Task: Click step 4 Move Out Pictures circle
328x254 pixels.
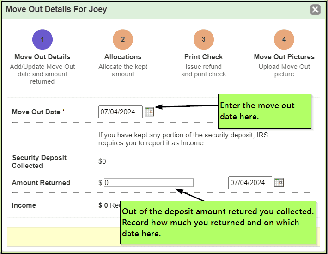Action: [x=284, y=39]
